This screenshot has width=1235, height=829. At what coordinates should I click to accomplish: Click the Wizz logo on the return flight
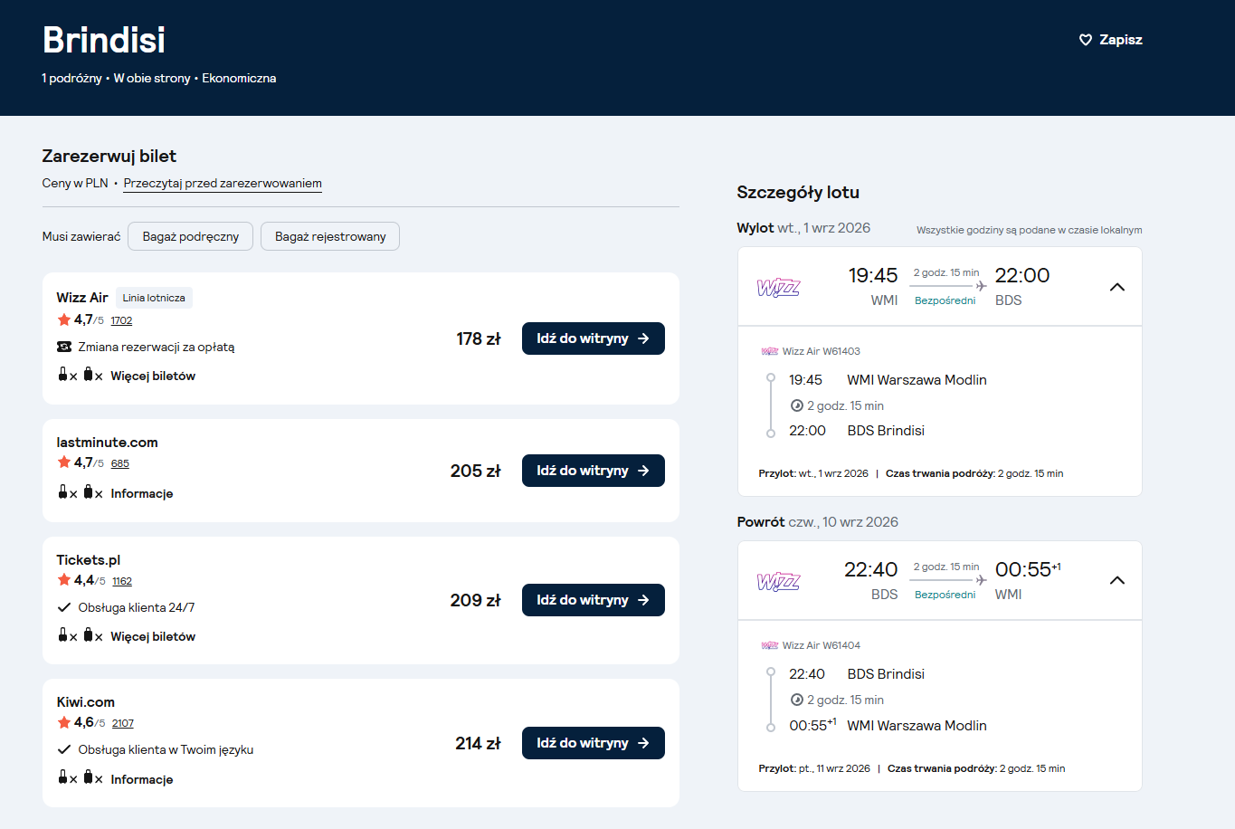coord(778,581)
